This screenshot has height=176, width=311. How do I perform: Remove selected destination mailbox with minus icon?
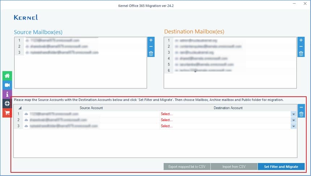(301, 47)
